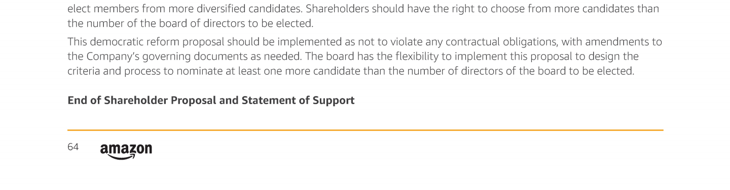Click the orange horizontal divider line
The height and width of the screenshot is (190, 730).
365,130
